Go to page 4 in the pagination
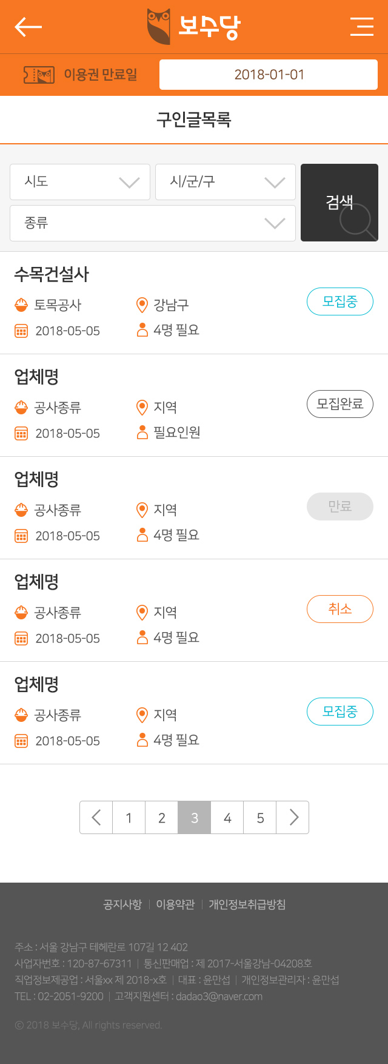 [227, 818]
